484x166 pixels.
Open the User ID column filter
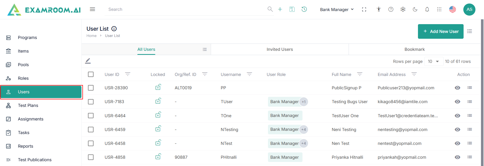coord(128,74)
